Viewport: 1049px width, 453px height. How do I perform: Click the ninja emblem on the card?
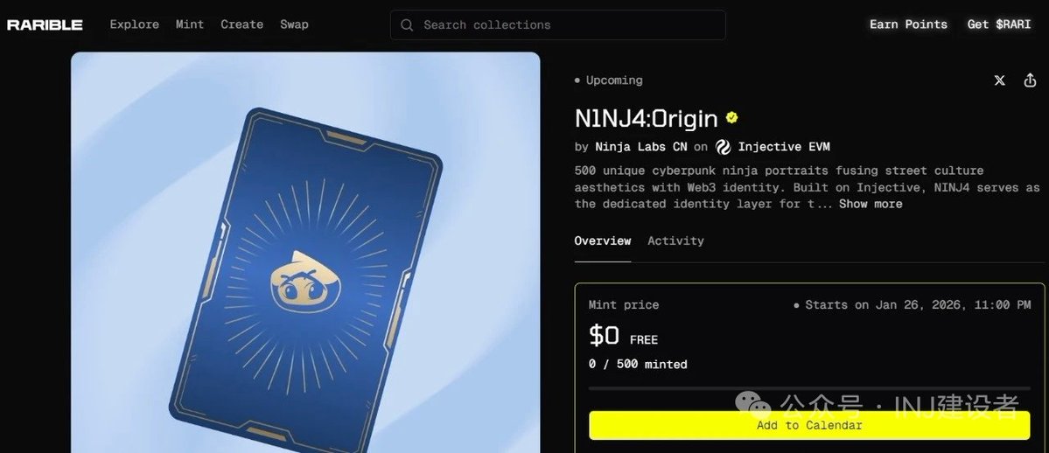[x=305, y=281]
